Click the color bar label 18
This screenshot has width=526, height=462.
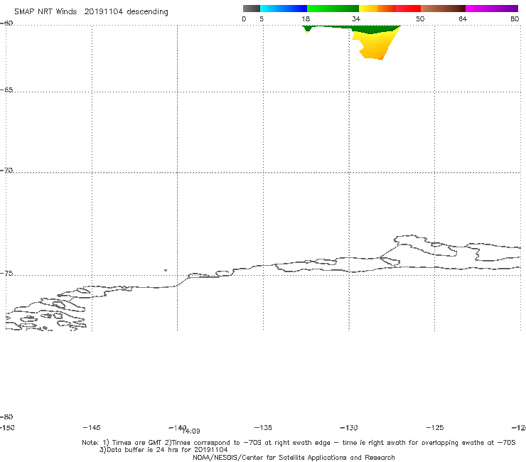(x=306, y=18)
